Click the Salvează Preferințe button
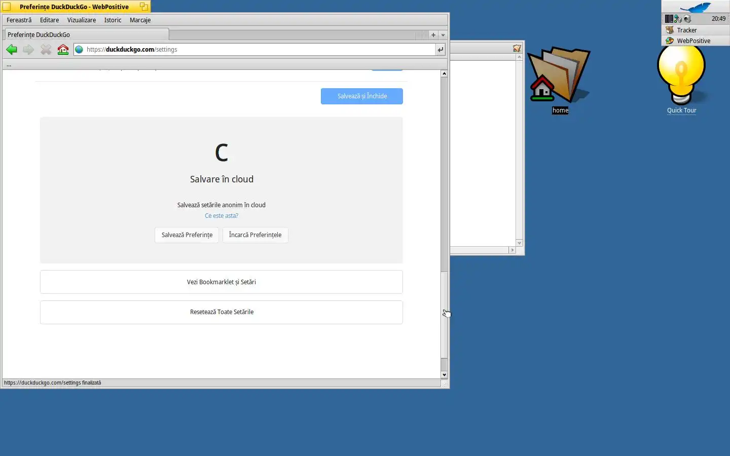The height and width of the screenshot is (456, 730). click(x=187, y=235)
